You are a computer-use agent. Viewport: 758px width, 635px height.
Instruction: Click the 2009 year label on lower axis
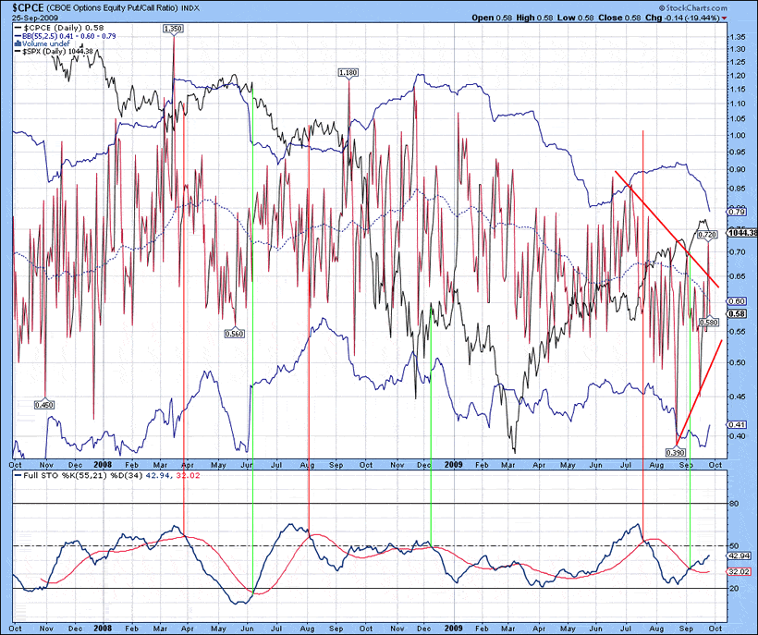[x=454, y=629]
